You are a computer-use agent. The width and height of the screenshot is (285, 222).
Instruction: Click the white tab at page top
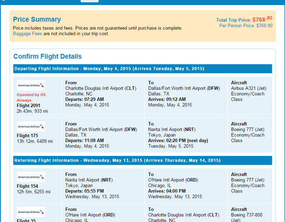click(x=90, y=1)
